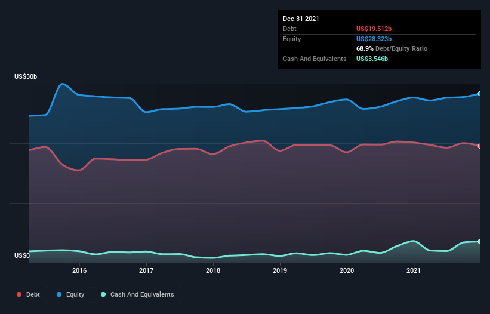Click the blue Equity legend dot
This screenshot has height=314, width=490.
pos(59,294)
